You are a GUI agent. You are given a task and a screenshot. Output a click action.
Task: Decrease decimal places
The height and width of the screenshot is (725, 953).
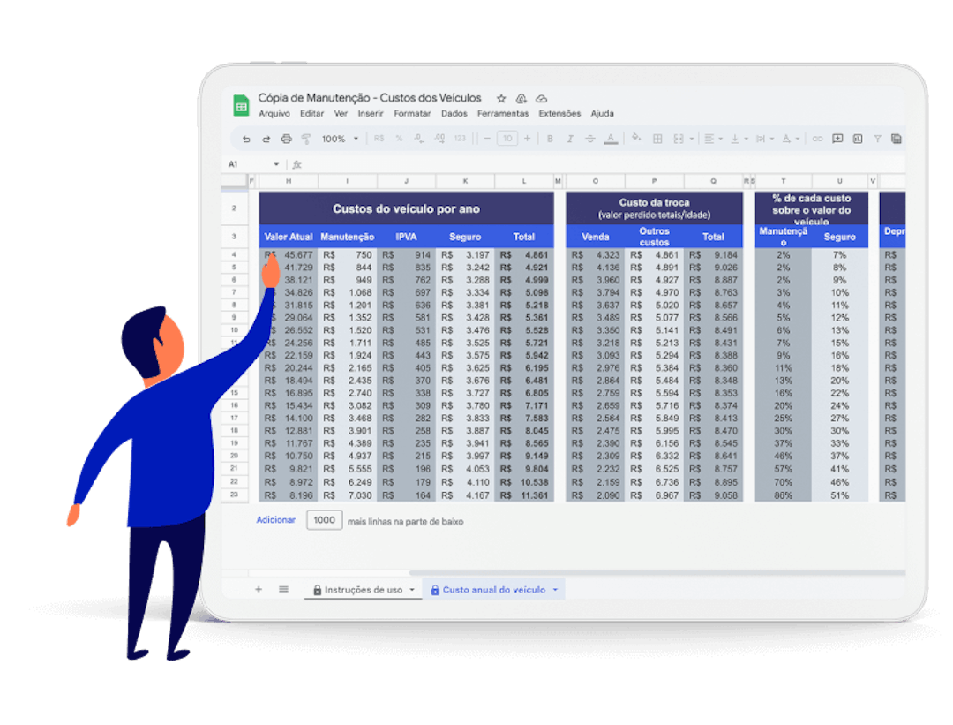coord(419,139)
